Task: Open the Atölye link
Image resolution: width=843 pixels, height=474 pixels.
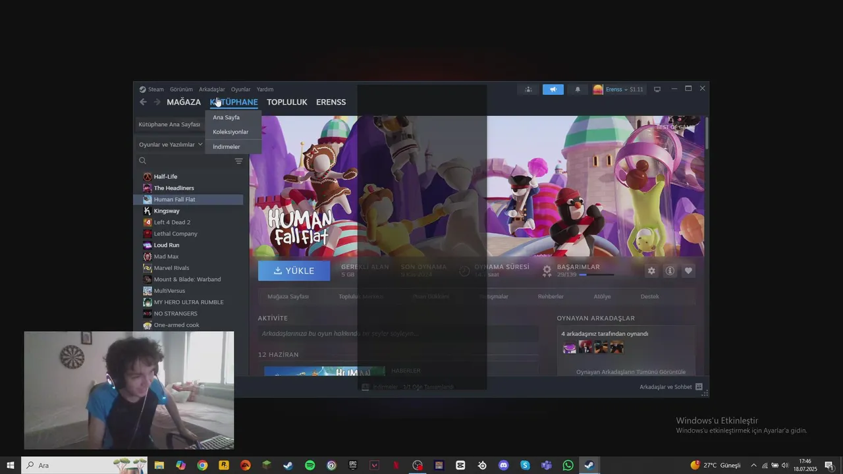Action: [x=602, y=297]
